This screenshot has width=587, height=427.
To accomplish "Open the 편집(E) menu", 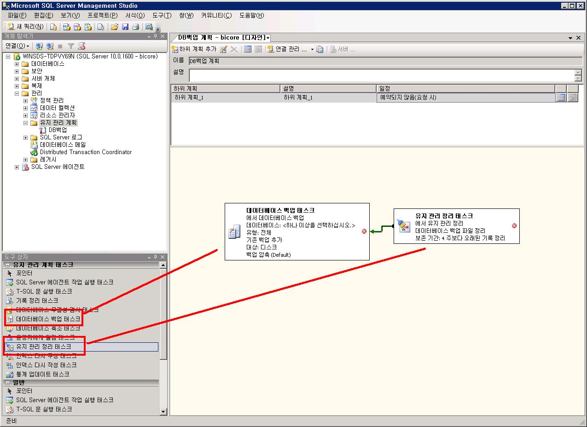I will pyautogui.click(x=43, y=15).
